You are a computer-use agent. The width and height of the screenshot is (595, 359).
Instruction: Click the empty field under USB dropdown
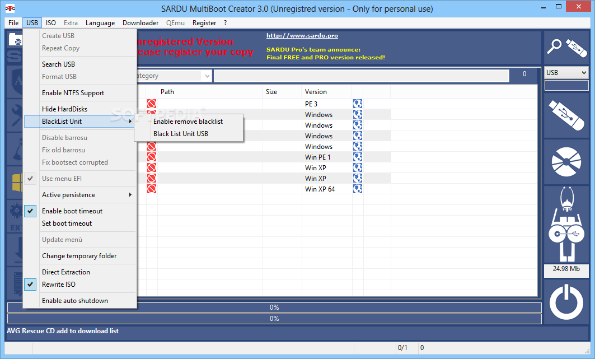coord(566,85)
